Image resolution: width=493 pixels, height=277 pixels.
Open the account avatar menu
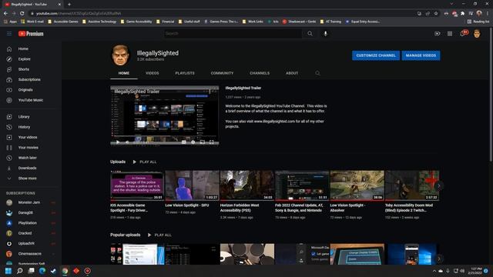(x=477, y=34)
